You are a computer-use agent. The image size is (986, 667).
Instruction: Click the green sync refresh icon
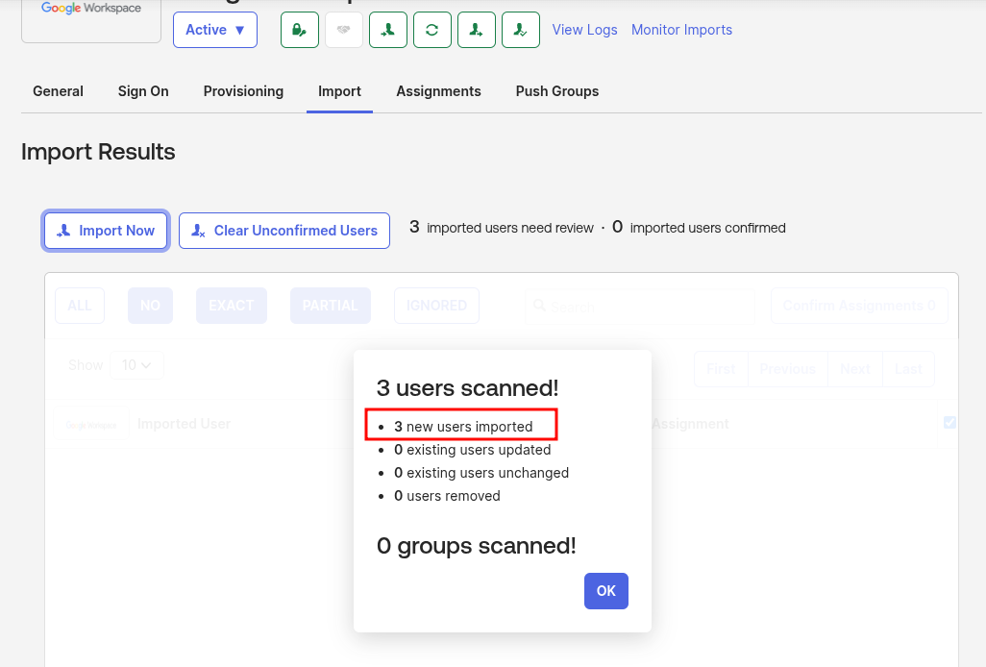(431, 30)
